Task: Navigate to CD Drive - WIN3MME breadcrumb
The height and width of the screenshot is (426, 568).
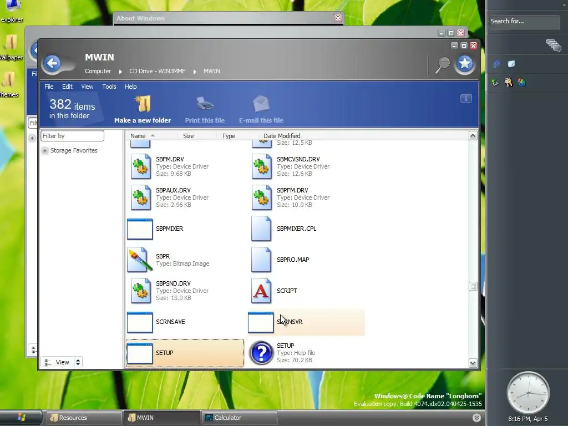Action: tap(157, 72)
